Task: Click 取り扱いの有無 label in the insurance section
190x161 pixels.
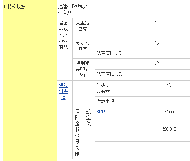Action: pyautogui.click(x=105, y=88)
